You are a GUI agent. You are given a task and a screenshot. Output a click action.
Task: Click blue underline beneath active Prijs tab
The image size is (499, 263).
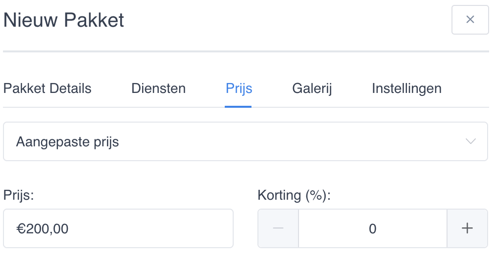coord(238,106)
